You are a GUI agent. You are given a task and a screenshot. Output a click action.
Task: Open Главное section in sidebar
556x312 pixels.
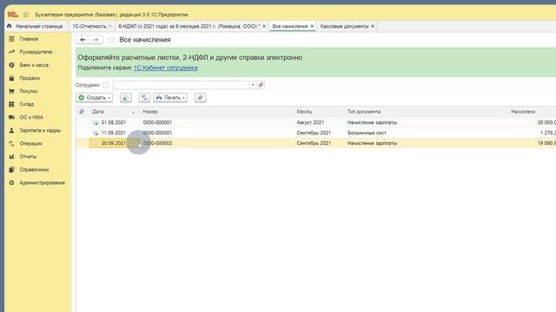(x=29, y=39)
